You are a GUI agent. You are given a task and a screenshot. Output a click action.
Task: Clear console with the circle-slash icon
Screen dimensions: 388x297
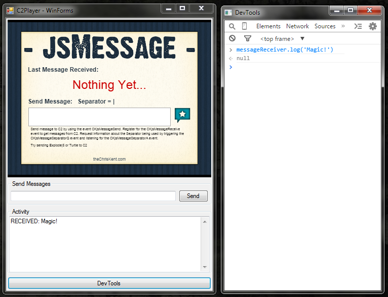pyautogui.click(x=232, y=38)
